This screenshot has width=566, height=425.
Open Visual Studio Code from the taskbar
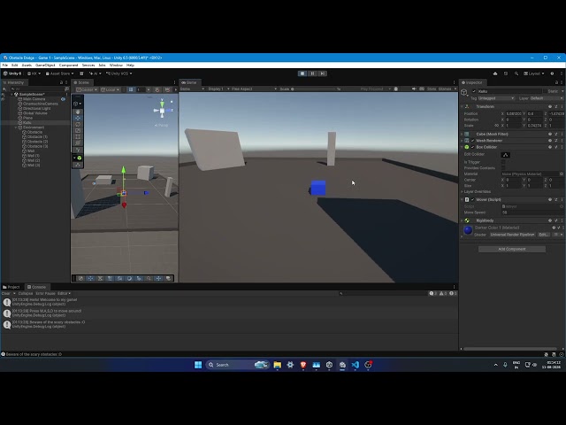[x=356, y=365]
